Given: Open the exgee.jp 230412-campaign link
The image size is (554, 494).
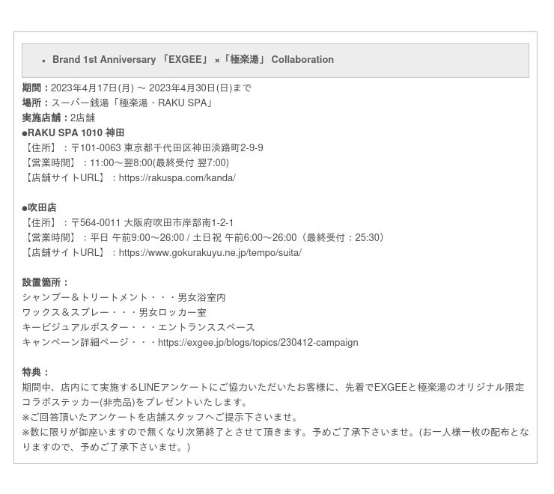Looking at the screenshot, I should tap(258, 342).
